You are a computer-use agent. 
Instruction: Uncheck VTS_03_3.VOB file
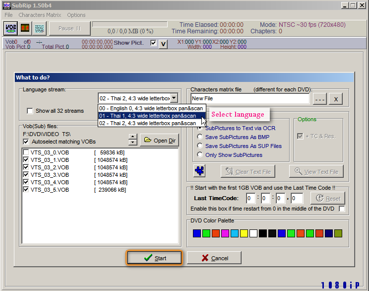[26, 175]
